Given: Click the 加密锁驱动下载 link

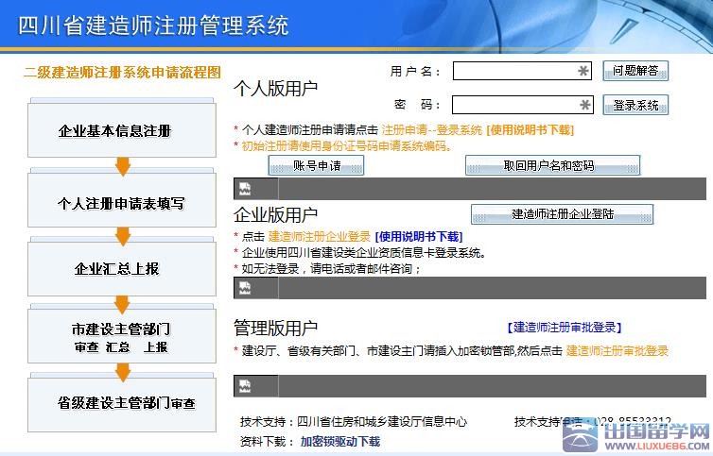Looking at the screenshot, I should pos(340,442).
